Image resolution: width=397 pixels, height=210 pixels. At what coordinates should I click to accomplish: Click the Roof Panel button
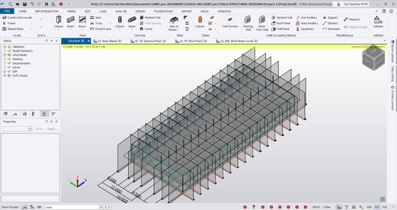(x=281, y=23)
